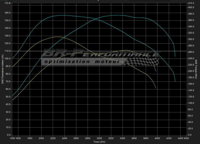Screen dimensions: 200x144
Task: Click the BR-Performance watermark logo
Action: coord(100,55)
